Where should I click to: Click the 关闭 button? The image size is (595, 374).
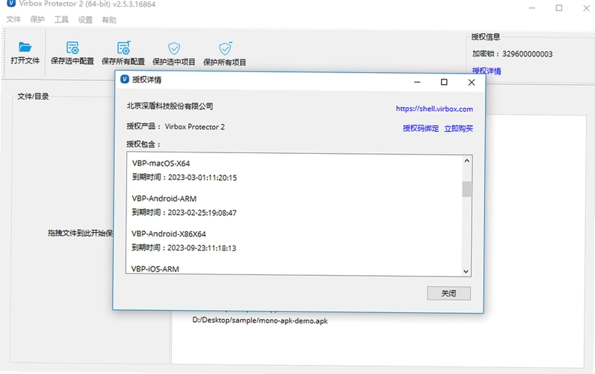tap(448, 293)
